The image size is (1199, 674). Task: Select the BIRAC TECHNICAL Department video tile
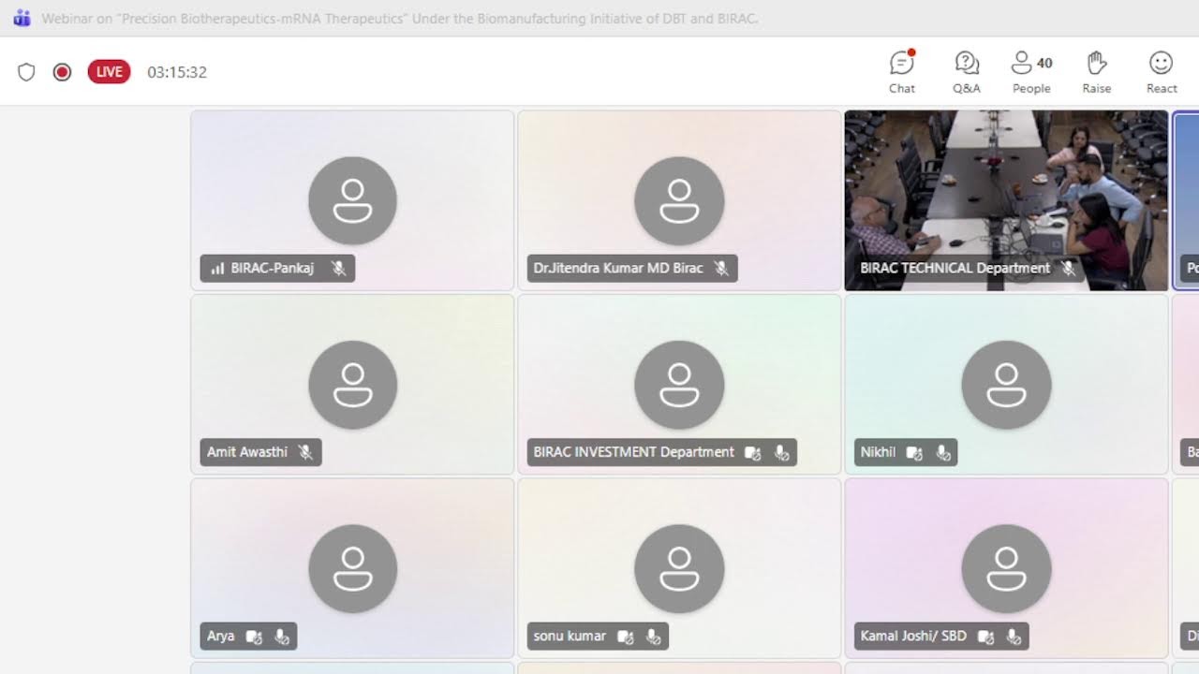pyautogui.click(x=1006, y=200)
